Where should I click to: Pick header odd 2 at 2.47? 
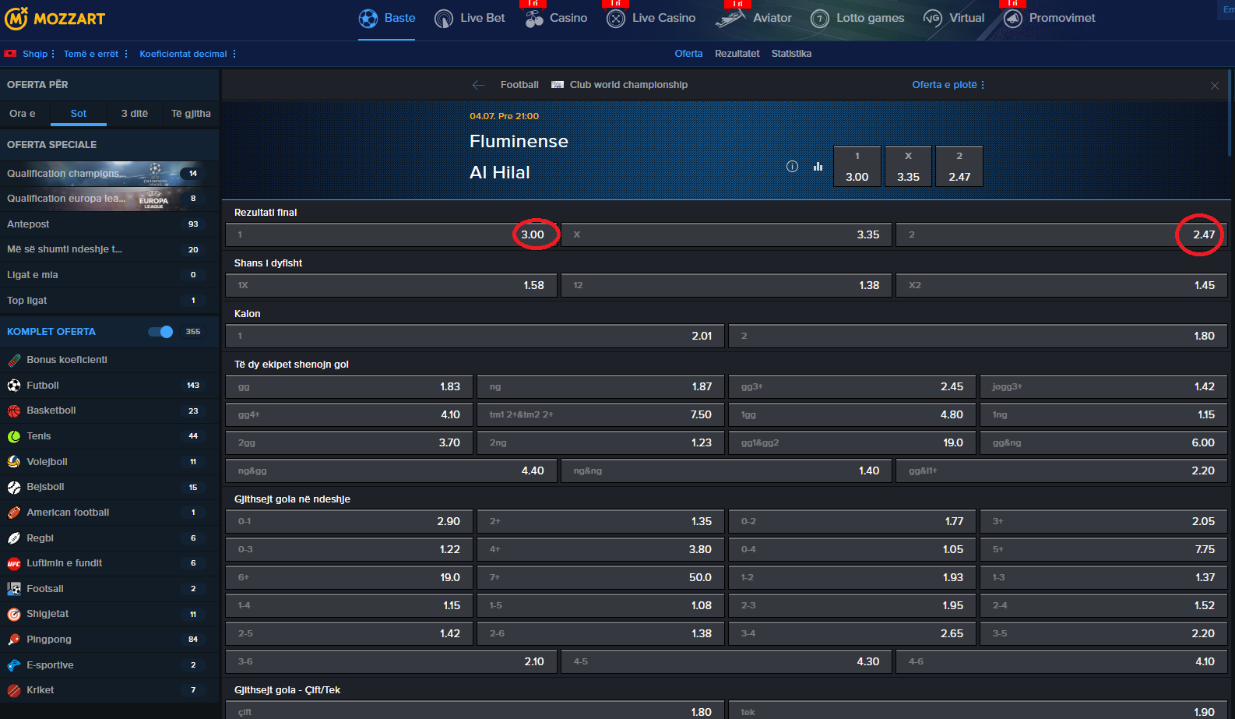[x=959, y=166]
